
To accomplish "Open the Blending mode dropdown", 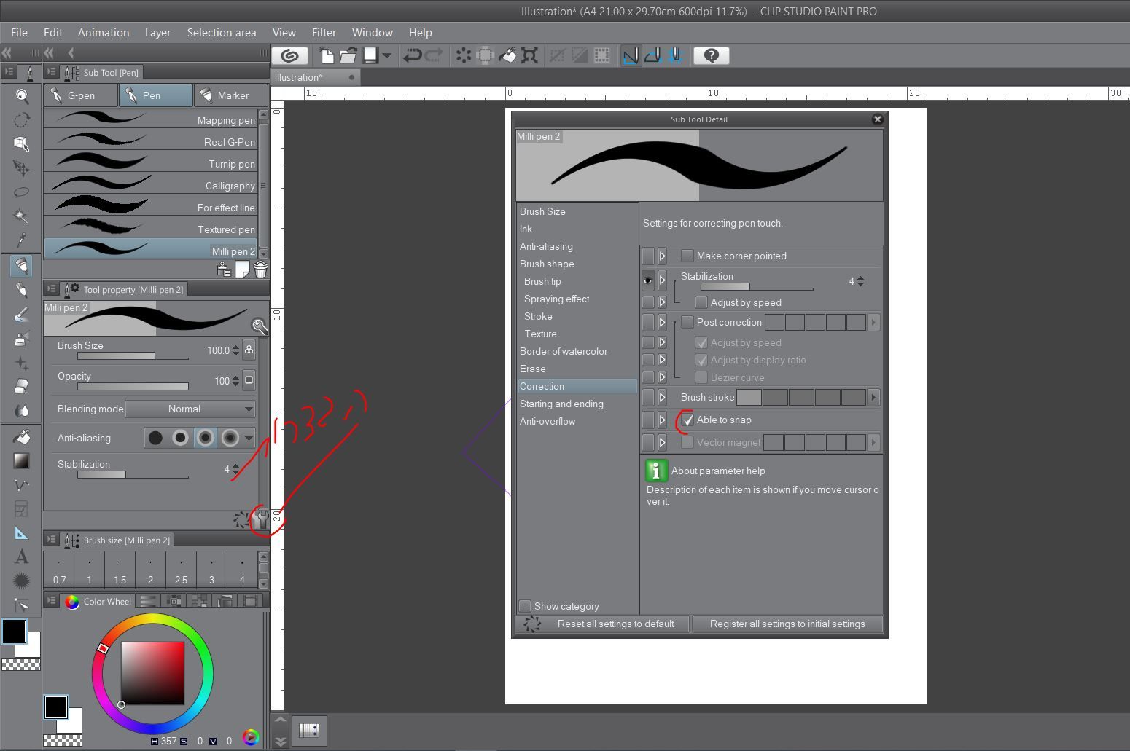I will [190, 409].
